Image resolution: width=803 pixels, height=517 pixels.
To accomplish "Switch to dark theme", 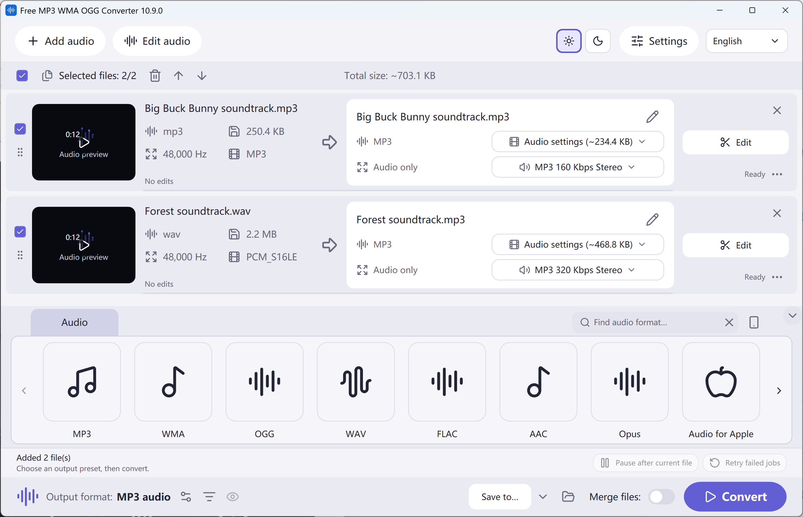I will 598,41.
